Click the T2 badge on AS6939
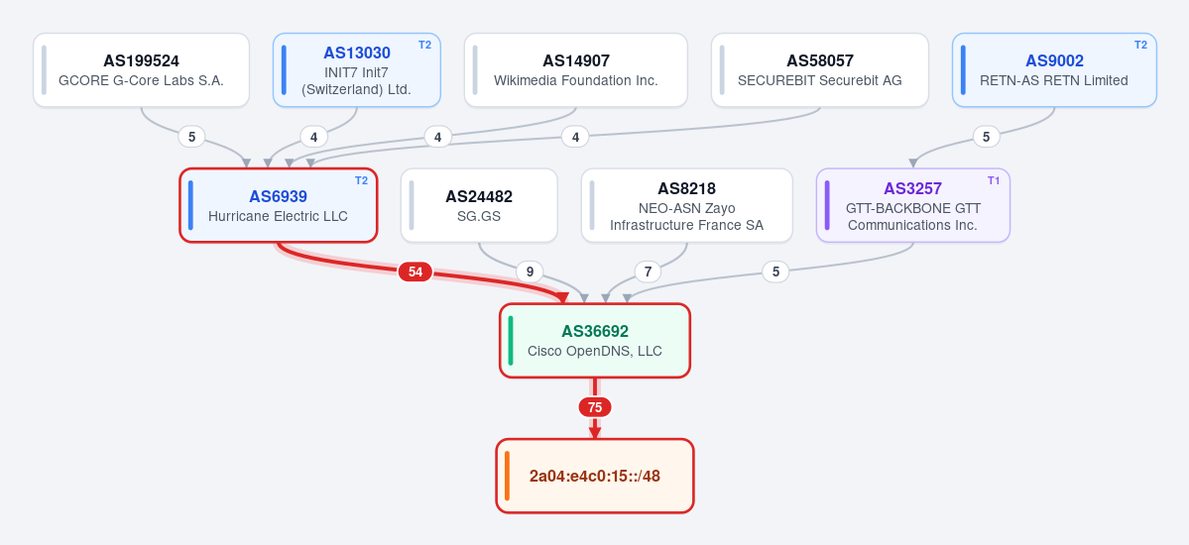Image resolution: width=1189 pixels, height=545 pixels. tap(361, 180)
